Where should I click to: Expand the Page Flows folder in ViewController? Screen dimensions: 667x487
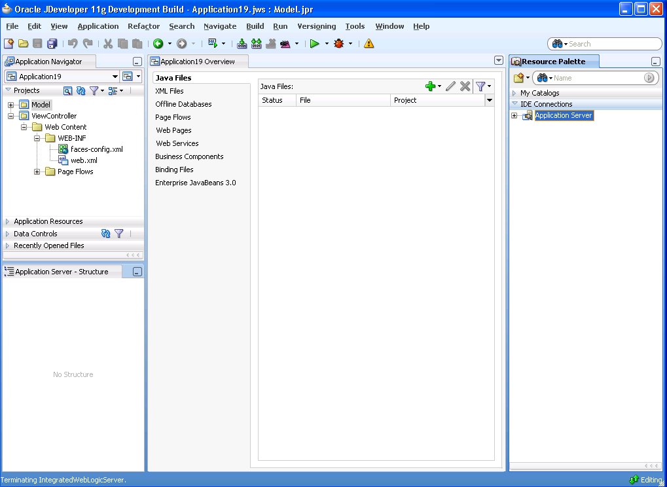[37, 171]
